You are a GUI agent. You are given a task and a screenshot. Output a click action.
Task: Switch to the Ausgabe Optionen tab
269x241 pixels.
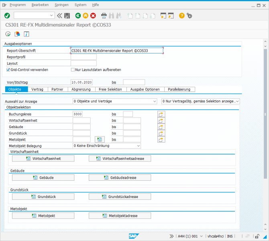coord(145,90)
